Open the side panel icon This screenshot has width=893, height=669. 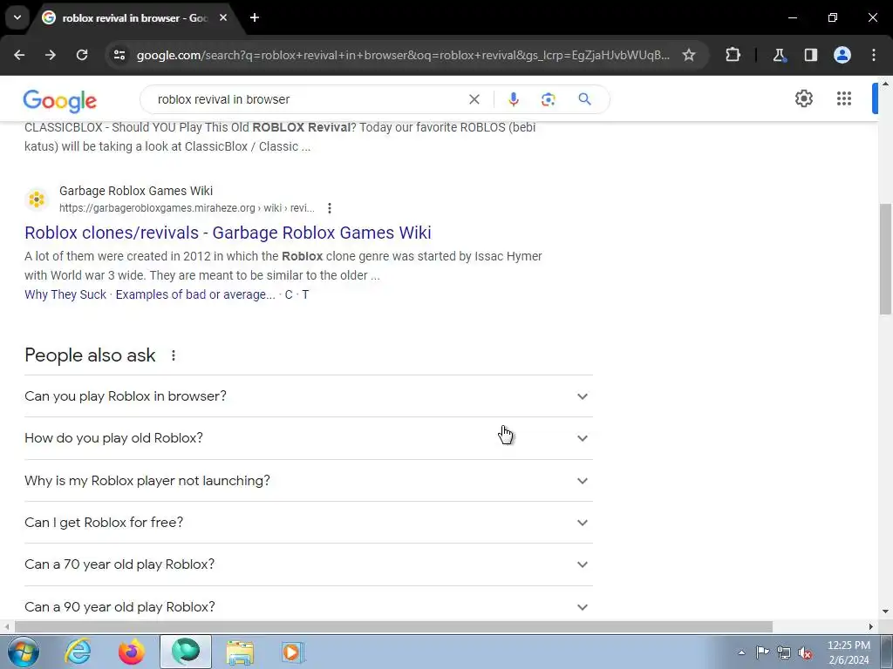(810, 55)
